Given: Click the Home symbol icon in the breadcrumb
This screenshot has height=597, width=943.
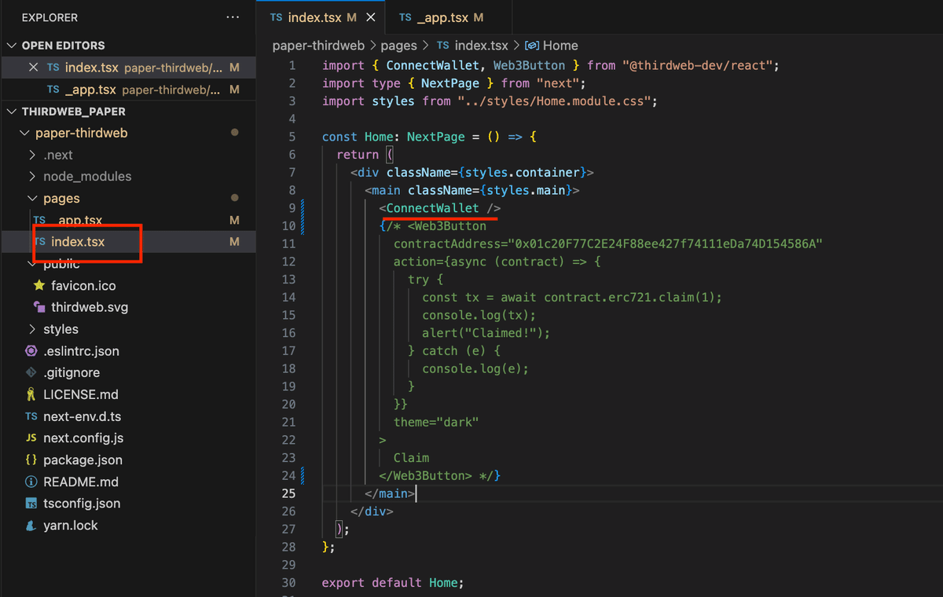Looking at the screenshot, I should pos(531,46).
